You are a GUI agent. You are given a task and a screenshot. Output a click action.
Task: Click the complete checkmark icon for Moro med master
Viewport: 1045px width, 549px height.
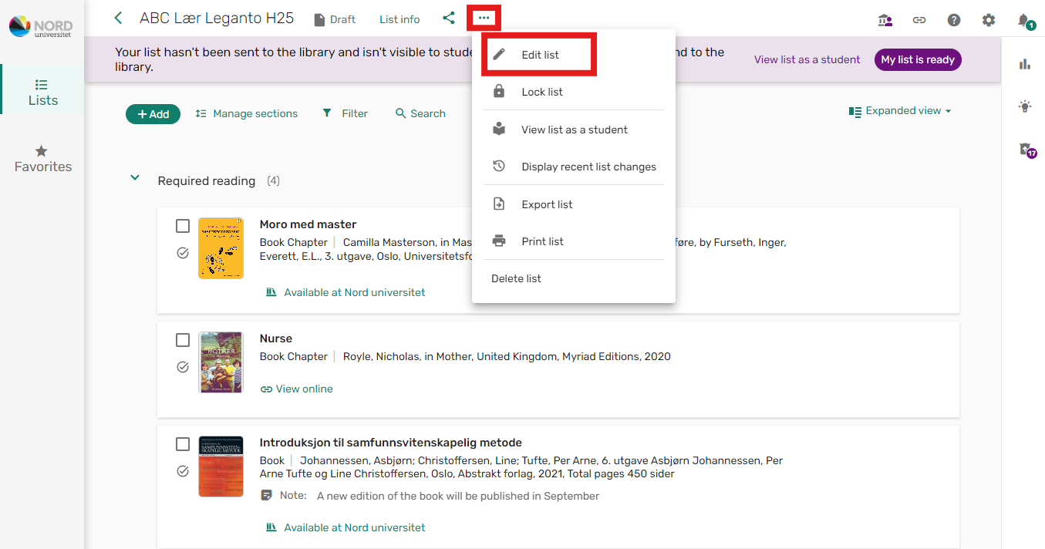coord(183,253)
